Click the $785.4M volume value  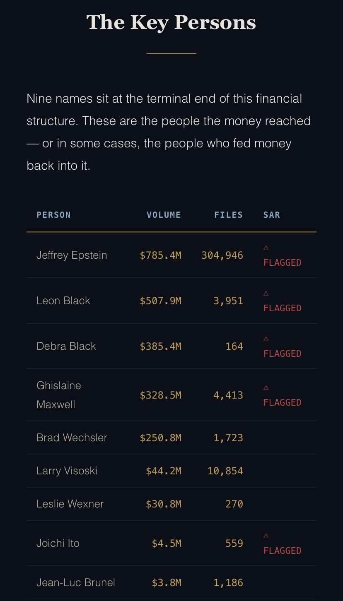[160, 255]
